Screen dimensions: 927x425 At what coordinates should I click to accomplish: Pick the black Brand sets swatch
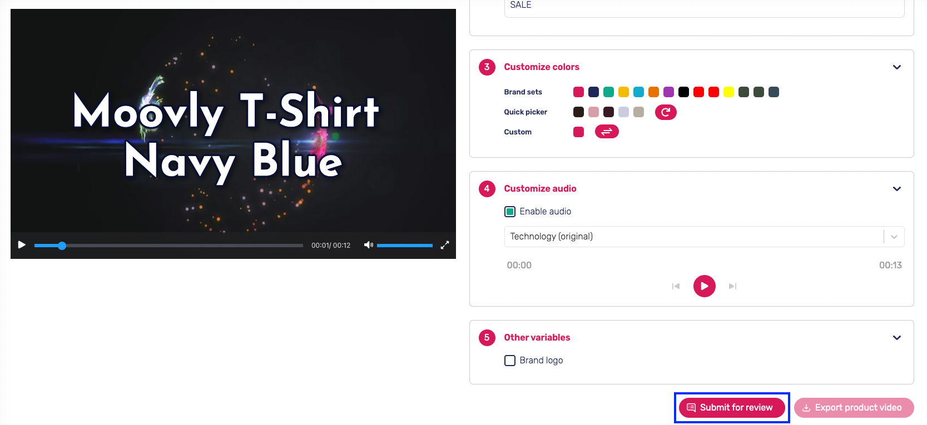point(683,92)
